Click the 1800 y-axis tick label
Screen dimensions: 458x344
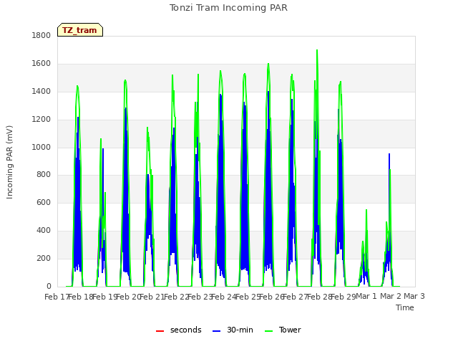pyautogui.click(x=42, y=35)
